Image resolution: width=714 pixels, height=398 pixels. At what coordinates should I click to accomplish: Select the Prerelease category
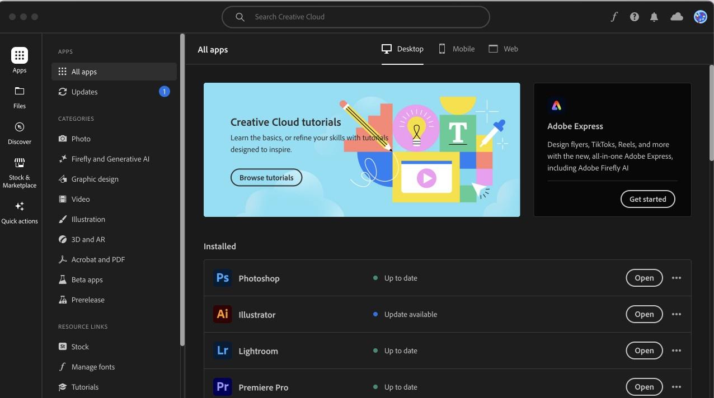click(114, 300)
